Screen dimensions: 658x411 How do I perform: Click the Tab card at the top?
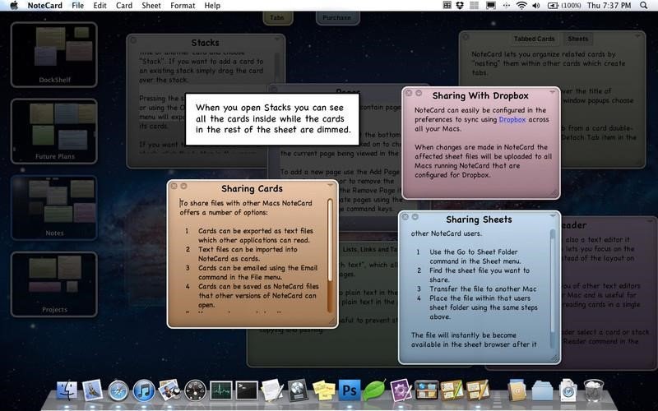click(277, 17)
